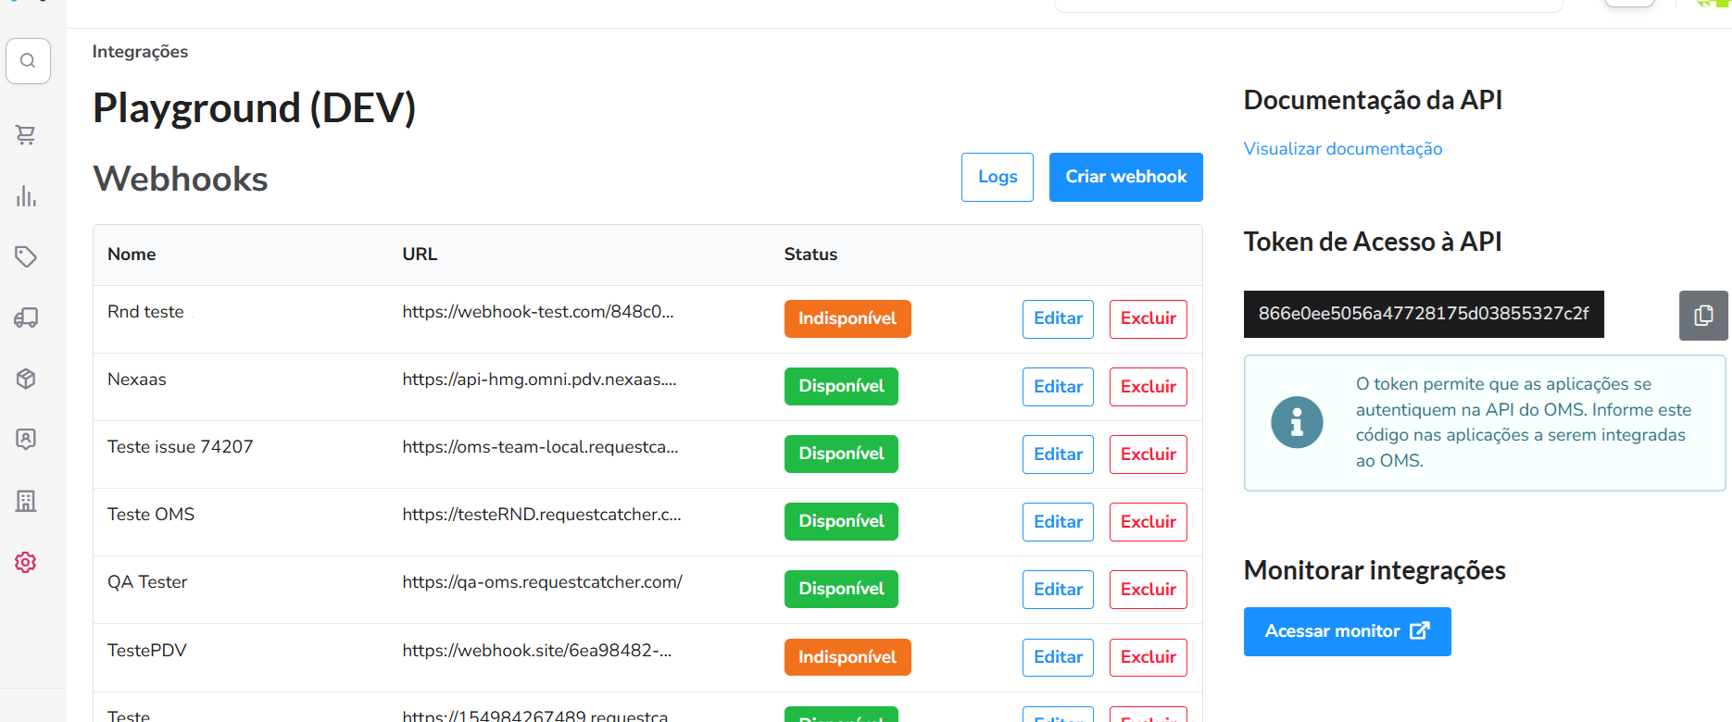This screenshot has width=1732, height=722.
Task: Delete the Teste issue 74207 webhook
Action: coord(1148,454)
